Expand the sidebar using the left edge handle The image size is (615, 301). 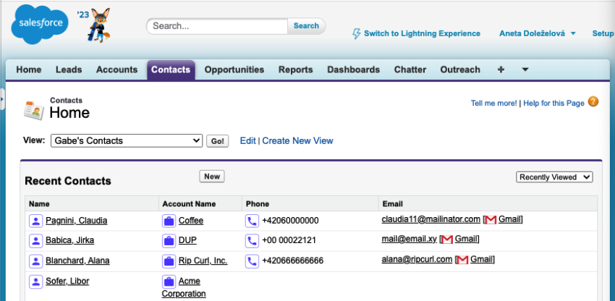[x=2, y=99]
